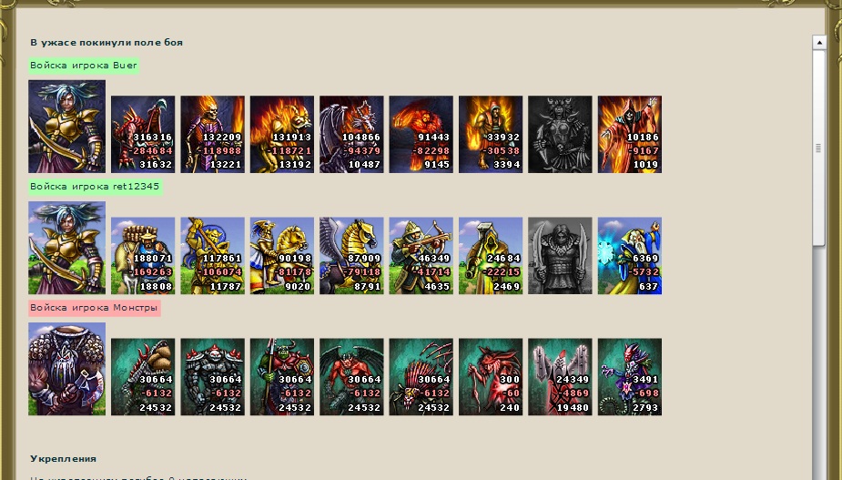The height and width of the screenshot is (480, 842).
Task: Click the Войска игрока ret12345 label
Action: 95,187
